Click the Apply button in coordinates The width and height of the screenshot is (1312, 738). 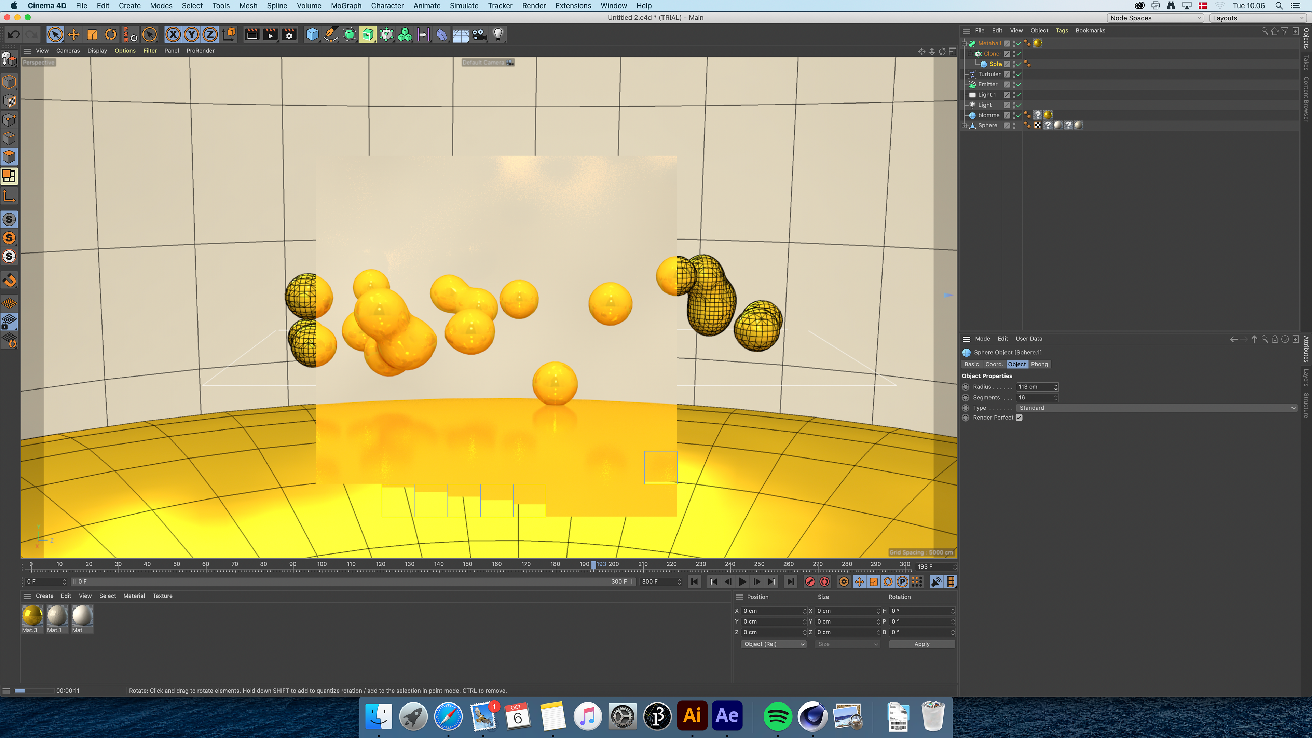tap(921, 644)
